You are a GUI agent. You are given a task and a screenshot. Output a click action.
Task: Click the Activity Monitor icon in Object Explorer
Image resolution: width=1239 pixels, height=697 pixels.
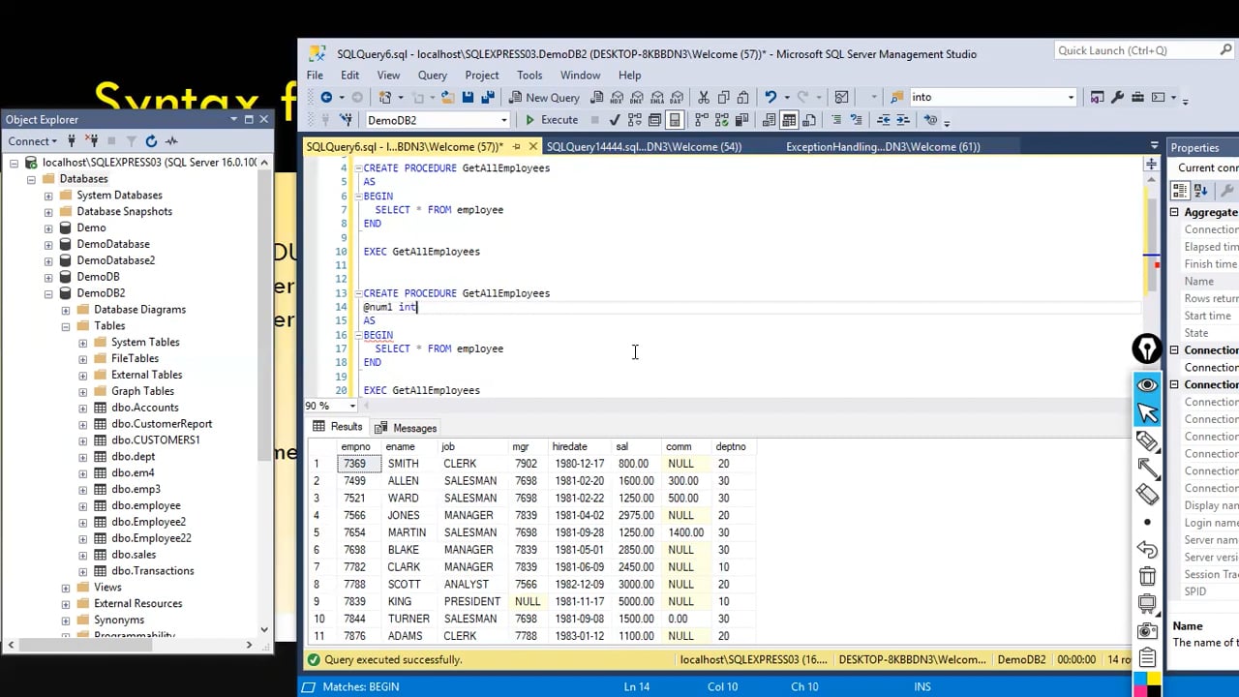click(171, 141)
